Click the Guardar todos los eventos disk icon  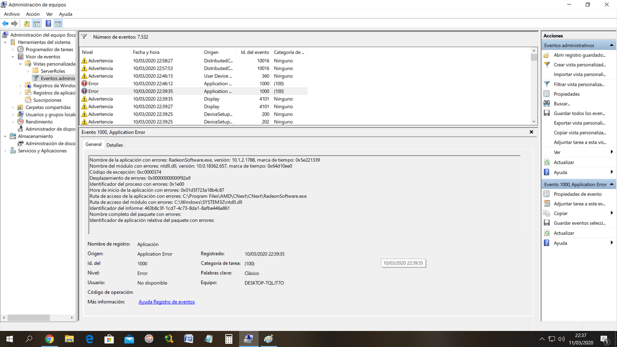point(547,113)
